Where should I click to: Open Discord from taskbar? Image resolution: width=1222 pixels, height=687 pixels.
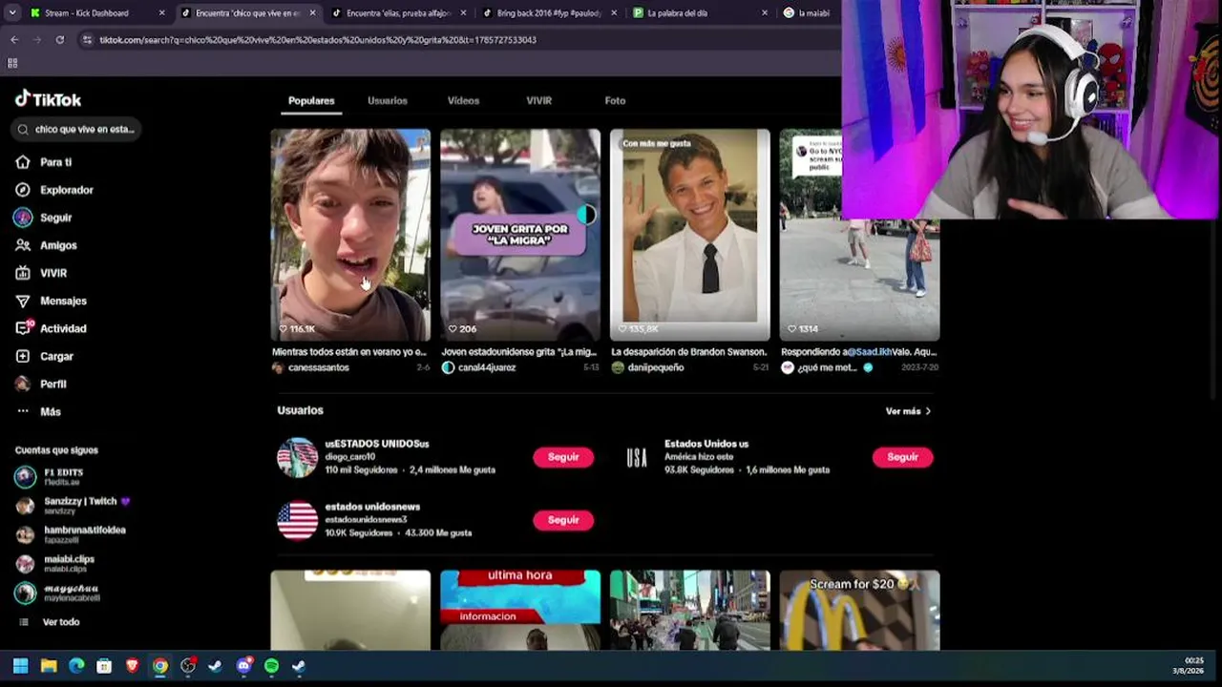click(243, 666)
